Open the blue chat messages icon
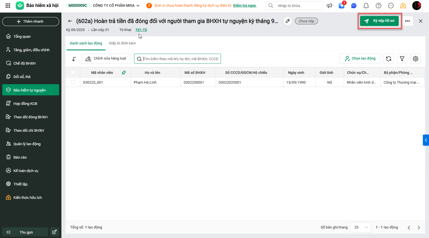Screen dimensions: 429x238 [x=354, y=6]
